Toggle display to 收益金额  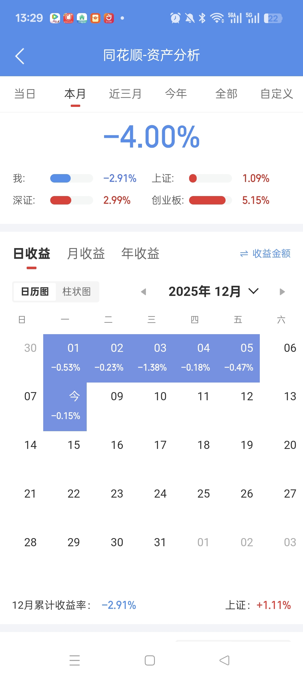(271, 254)
